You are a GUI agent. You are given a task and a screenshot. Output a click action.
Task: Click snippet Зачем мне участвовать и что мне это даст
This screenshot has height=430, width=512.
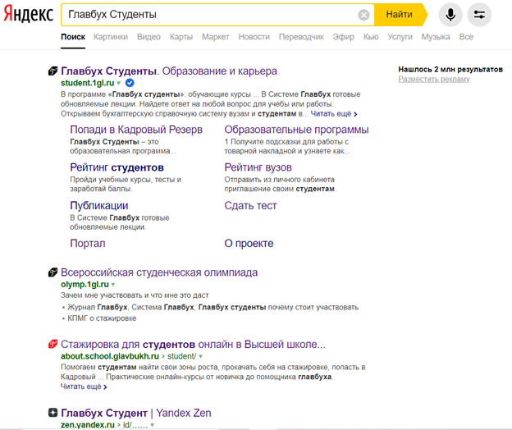coord(135,295)
